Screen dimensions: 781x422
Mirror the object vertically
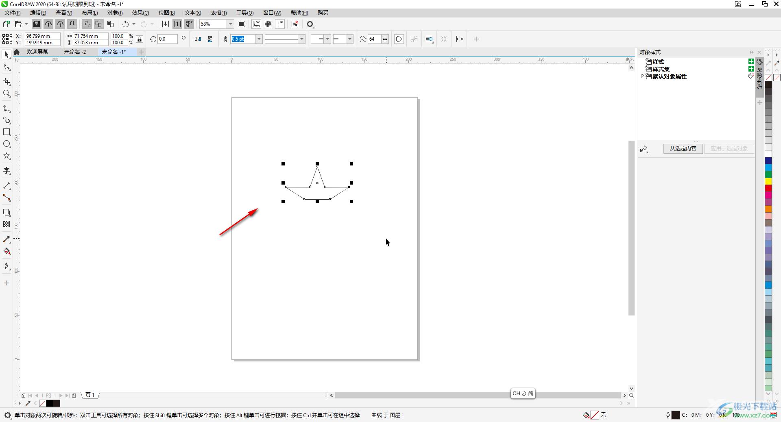(x=210, y=39)
